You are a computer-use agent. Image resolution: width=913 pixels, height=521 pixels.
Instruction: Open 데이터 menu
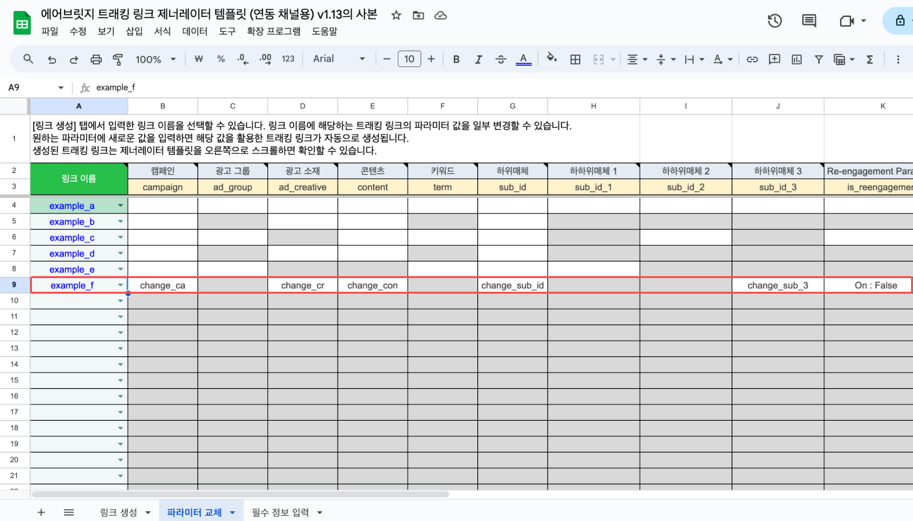tap(195, 31)
